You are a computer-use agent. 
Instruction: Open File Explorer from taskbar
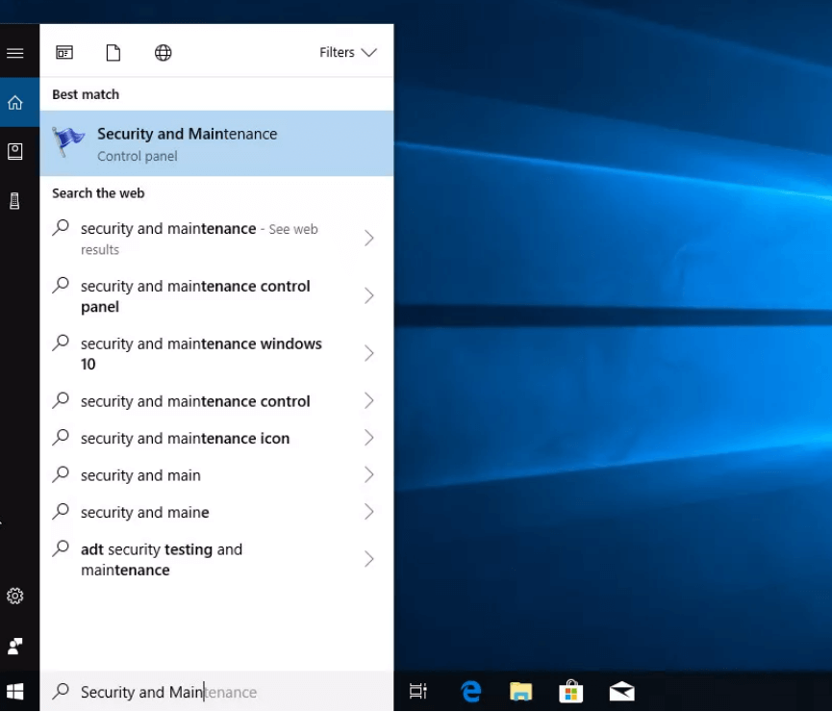pyautogui.click(x=520, y=692)
